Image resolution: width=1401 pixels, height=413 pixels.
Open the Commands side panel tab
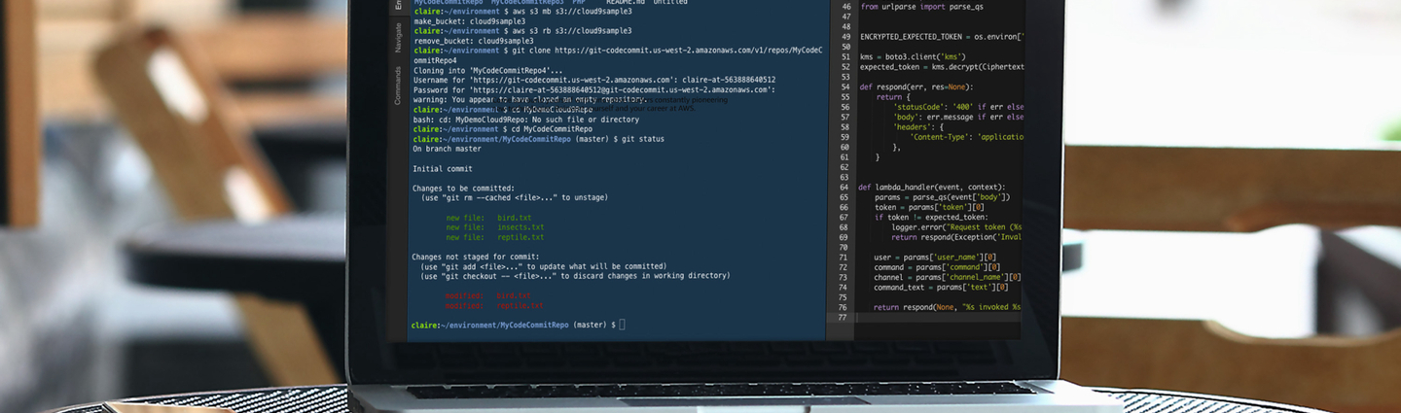click(398, 86)
